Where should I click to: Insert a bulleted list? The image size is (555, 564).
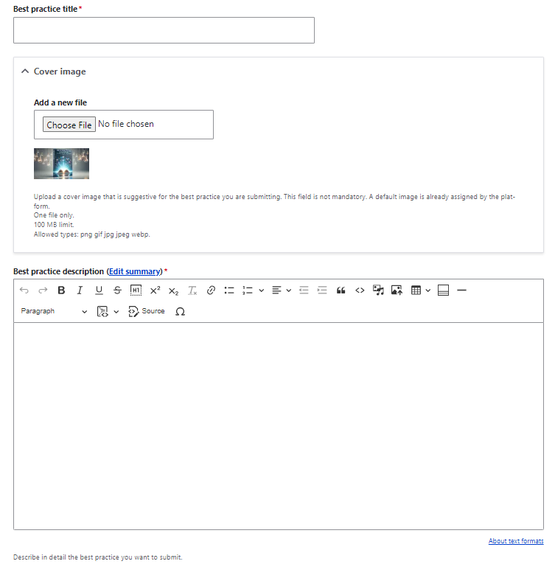(x=229, y=290)
